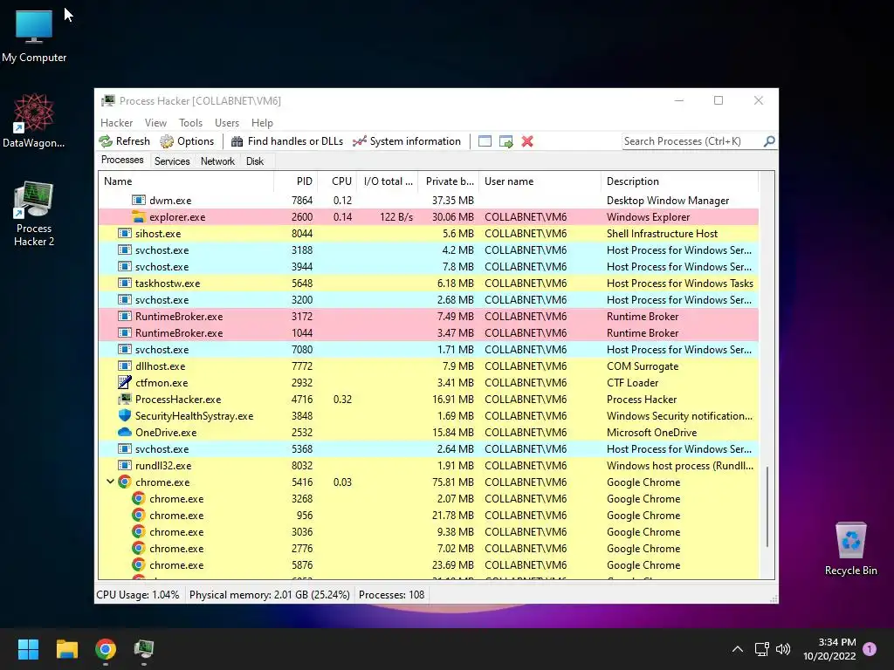Click the Chrome icon of PID 5416 row
This screenshot has width=894, height=670.
pyautogui.click(x=124, y=482)
